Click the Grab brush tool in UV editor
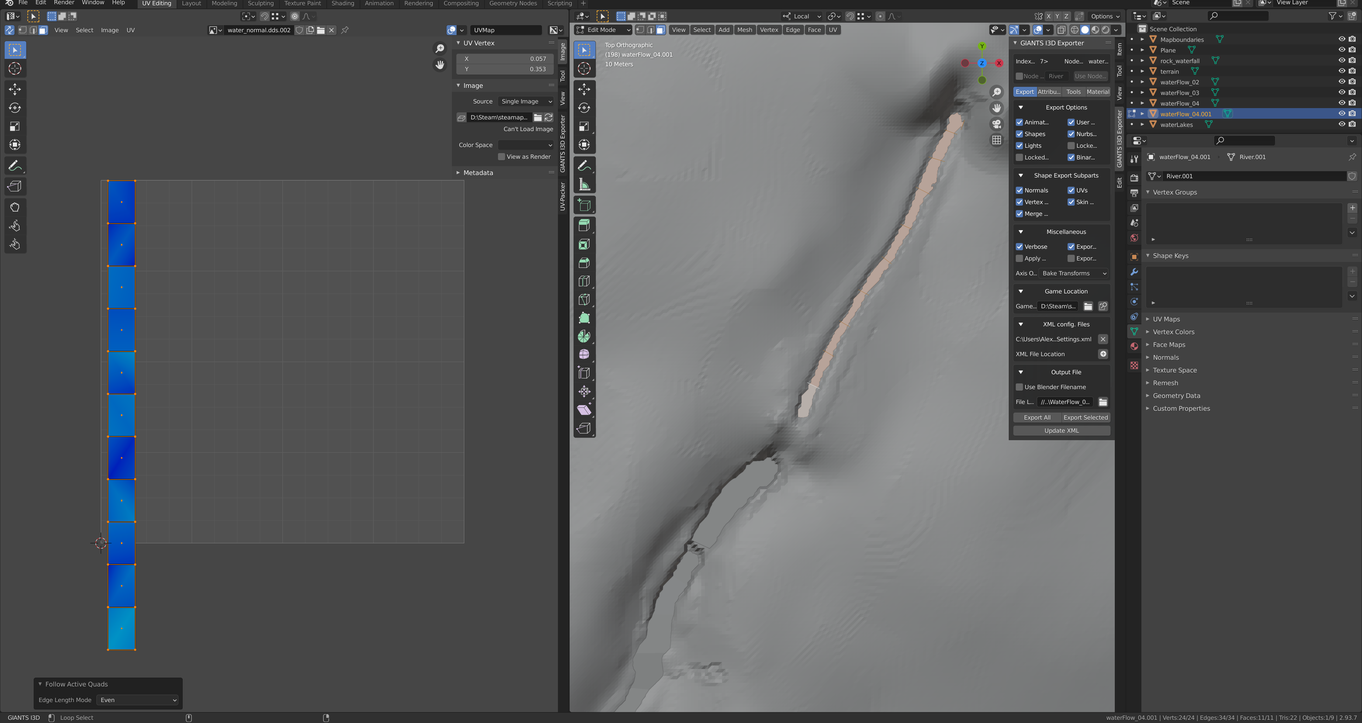Screen dimensions: 1362x723 (x=15, y=207)
